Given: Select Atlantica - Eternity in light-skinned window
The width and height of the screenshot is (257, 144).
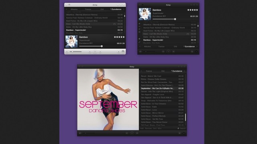Looking at the screenshot, I should click(x=94, y=15).
